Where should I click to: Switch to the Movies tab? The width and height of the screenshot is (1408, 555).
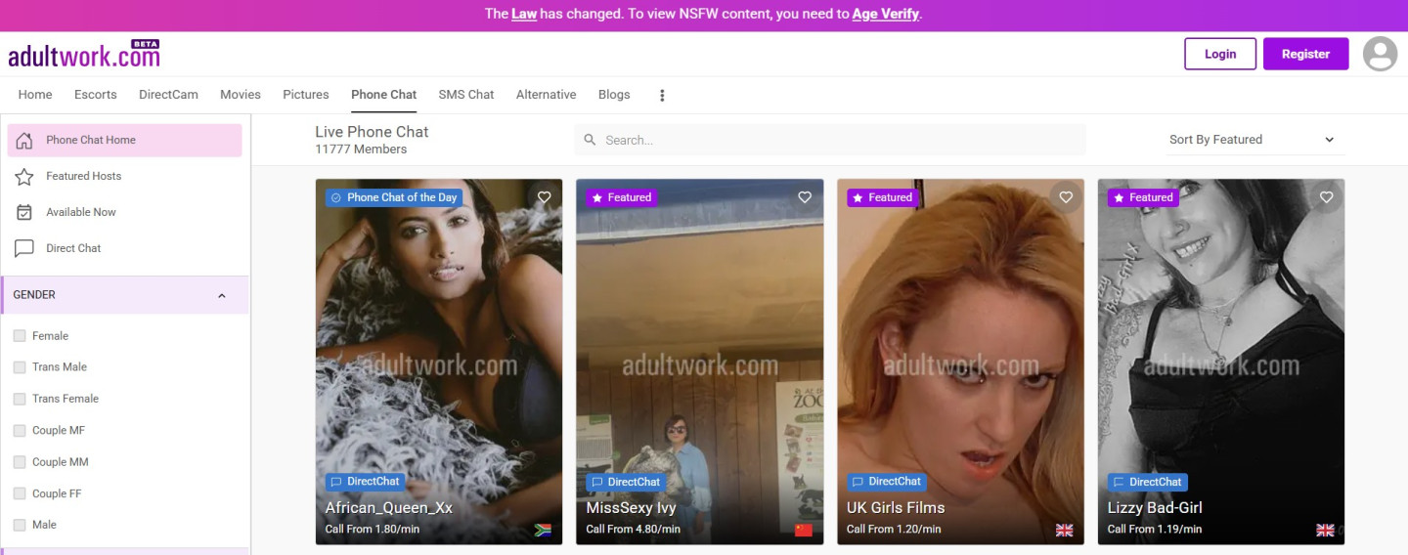(x=241, y=95)
